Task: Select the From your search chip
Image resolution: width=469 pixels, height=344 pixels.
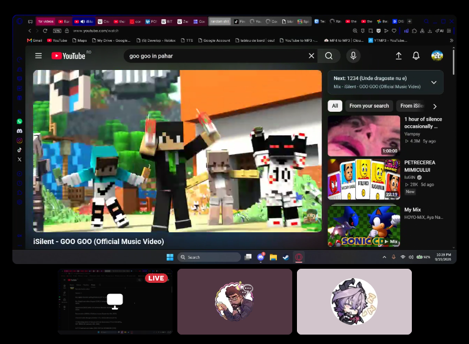Action: point(369,106)
